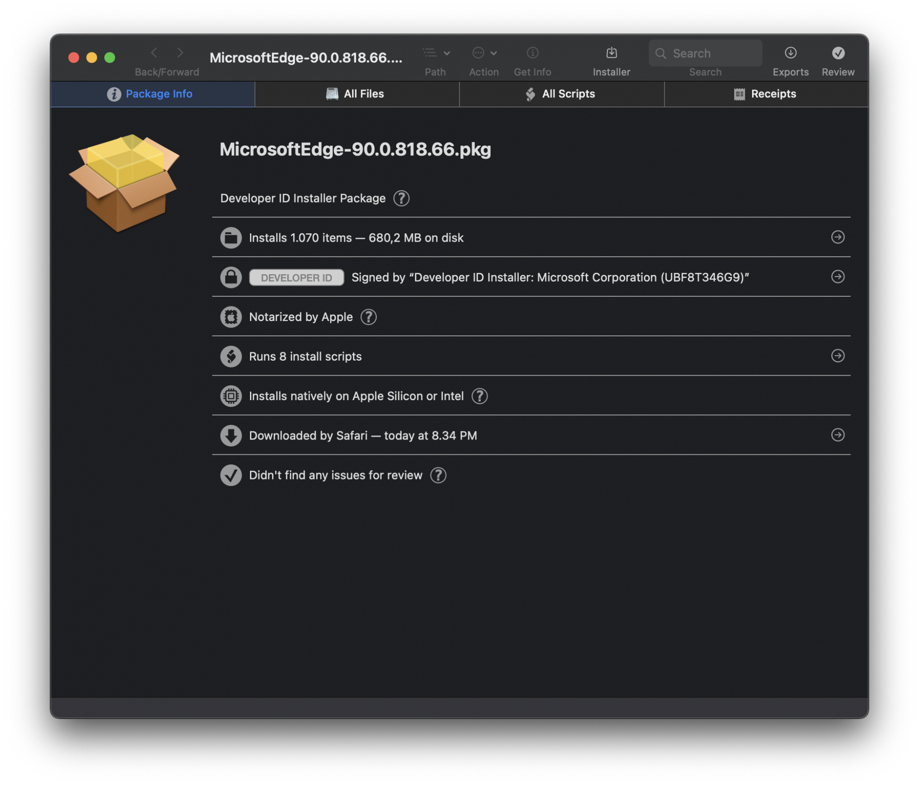This screenshot has height=785, width=919.
Task: Minimize the window with yellow button
Action: click(91, 57)
